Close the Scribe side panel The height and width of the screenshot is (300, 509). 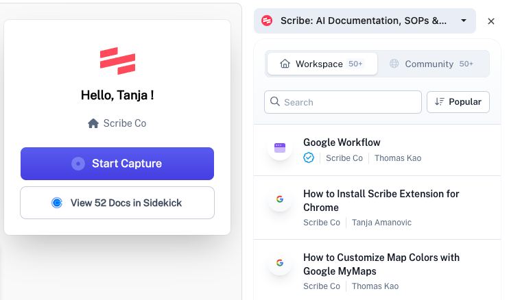coord(491,21)
